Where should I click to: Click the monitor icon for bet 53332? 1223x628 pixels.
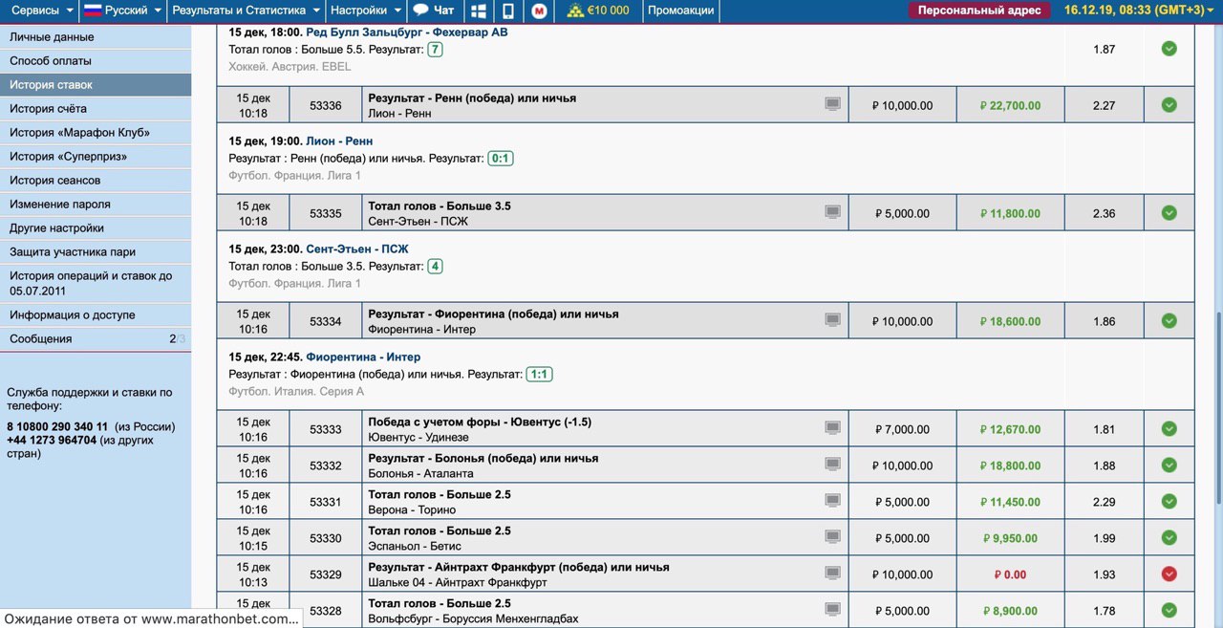(x=833, y=465)
